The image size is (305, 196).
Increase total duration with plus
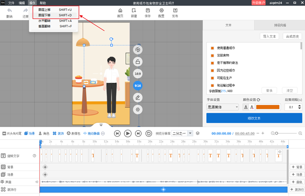[263, 133]
